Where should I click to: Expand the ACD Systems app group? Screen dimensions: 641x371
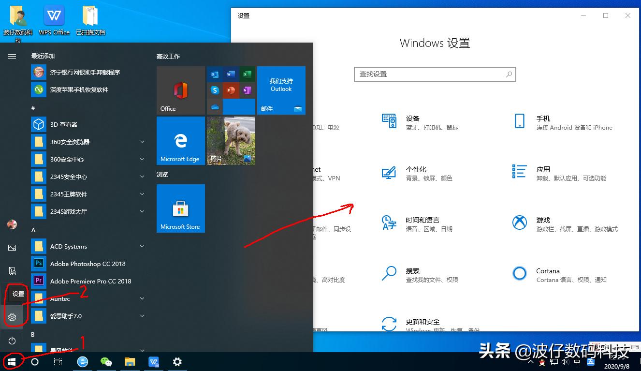click(142, 246)
